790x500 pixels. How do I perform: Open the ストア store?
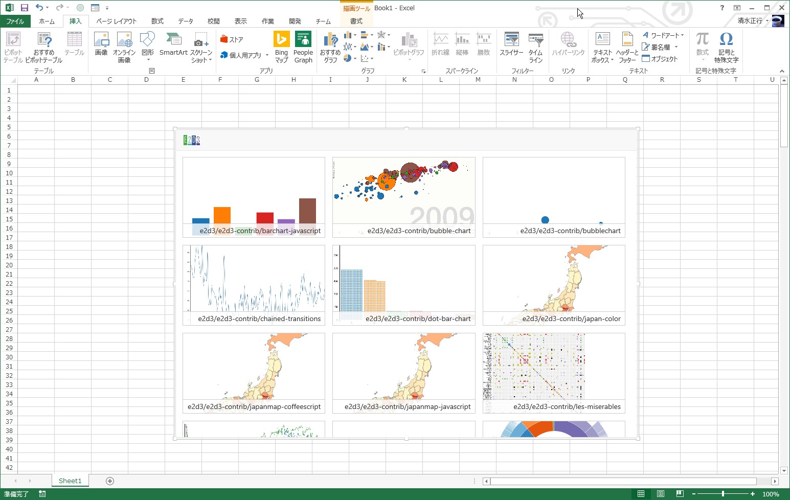tap(232, 39)
